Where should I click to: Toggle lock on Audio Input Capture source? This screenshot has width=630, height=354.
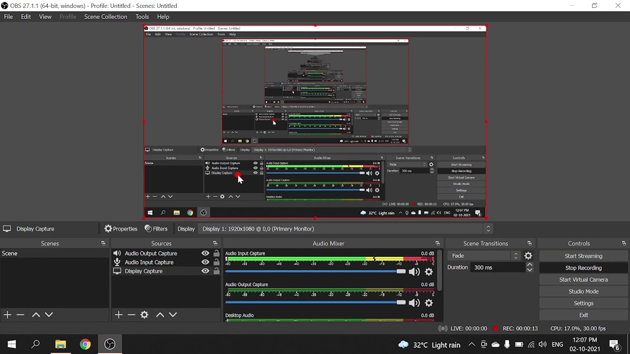(x=216, y=263)
